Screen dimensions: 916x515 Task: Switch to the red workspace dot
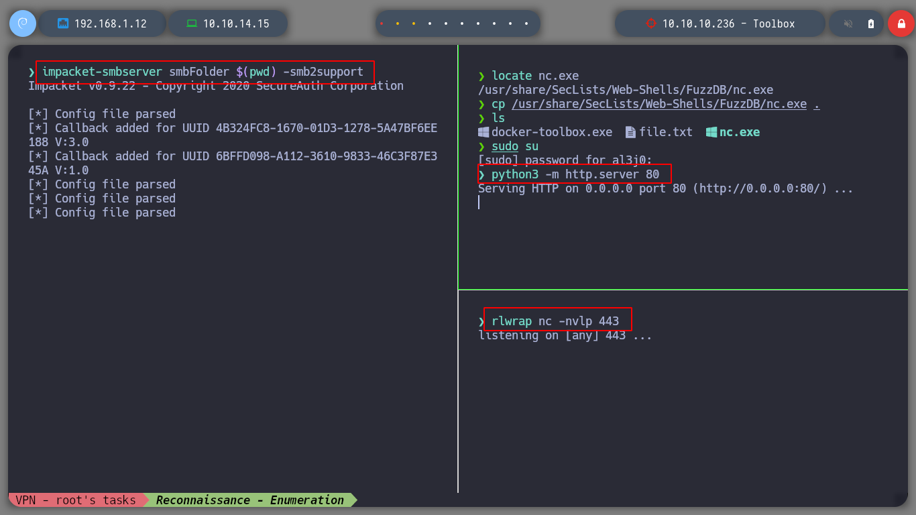pos(382,23)
